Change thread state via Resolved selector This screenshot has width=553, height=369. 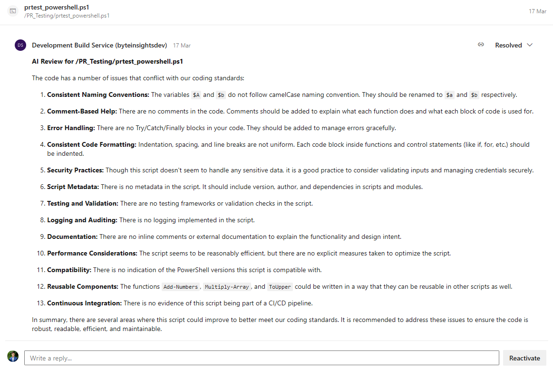(514, 45)
